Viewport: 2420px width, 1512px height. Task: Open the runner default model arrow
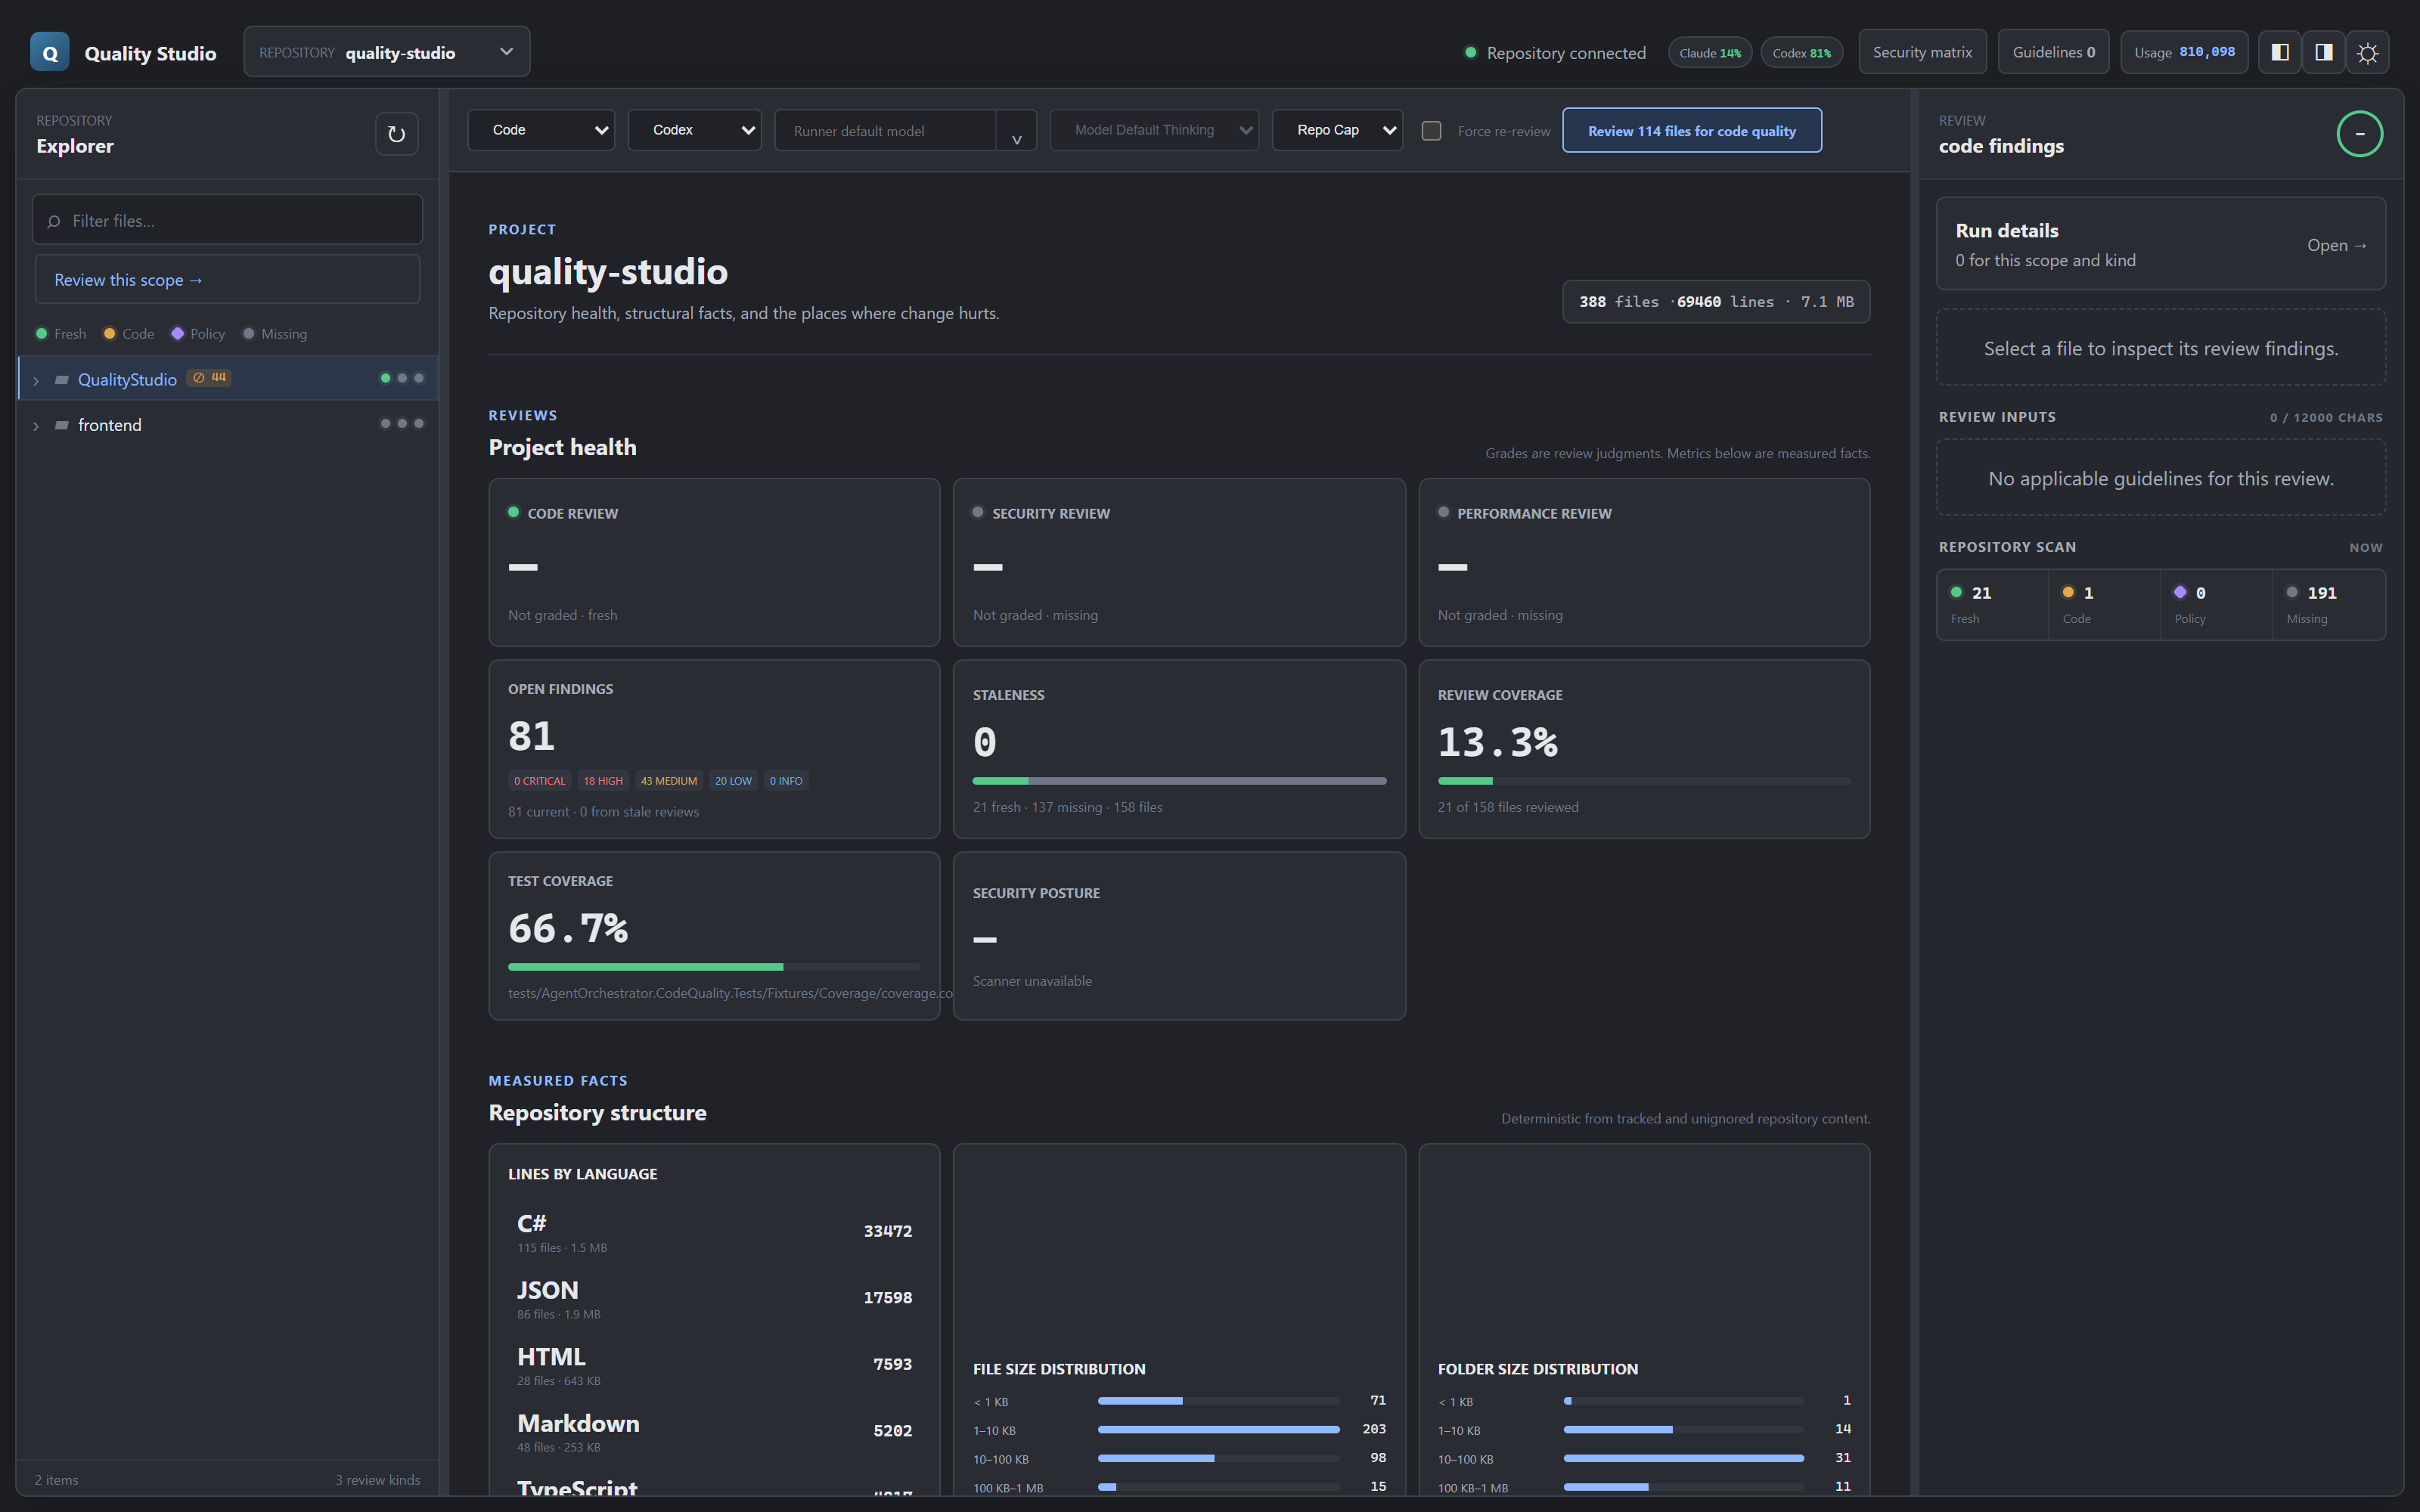[1016, 131]
